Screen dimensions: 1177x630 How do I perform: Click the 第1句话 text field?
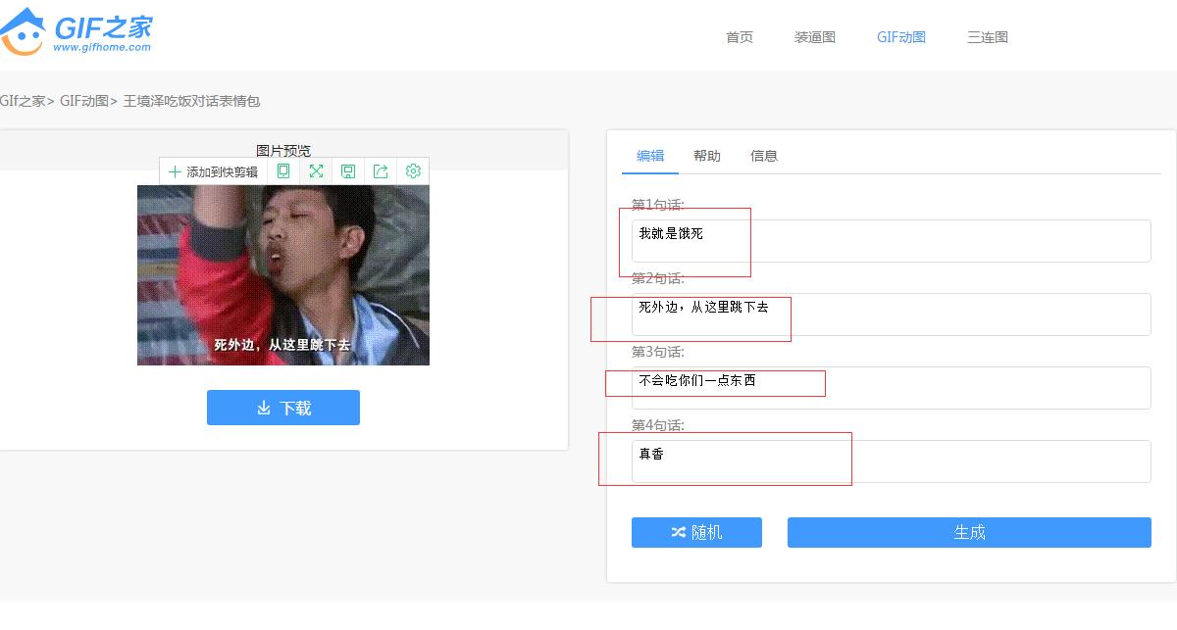tap(891, 241)
